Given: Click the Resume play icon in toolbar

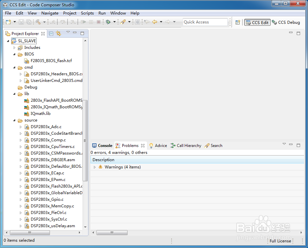Looking at the screenshot, I should (x=83, y=22).
